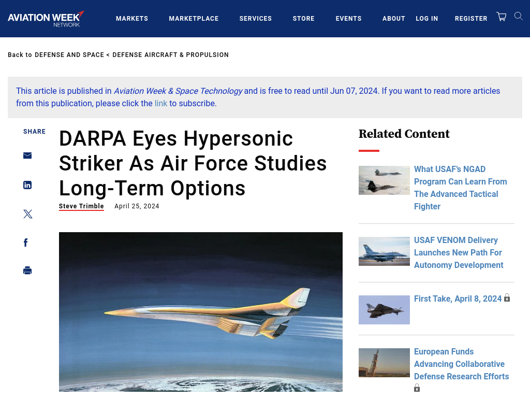Image resolution: width=530 pixels, height=398 pixels.
Task: Open First Take, April 8, 2024 article
Action: 458,299
